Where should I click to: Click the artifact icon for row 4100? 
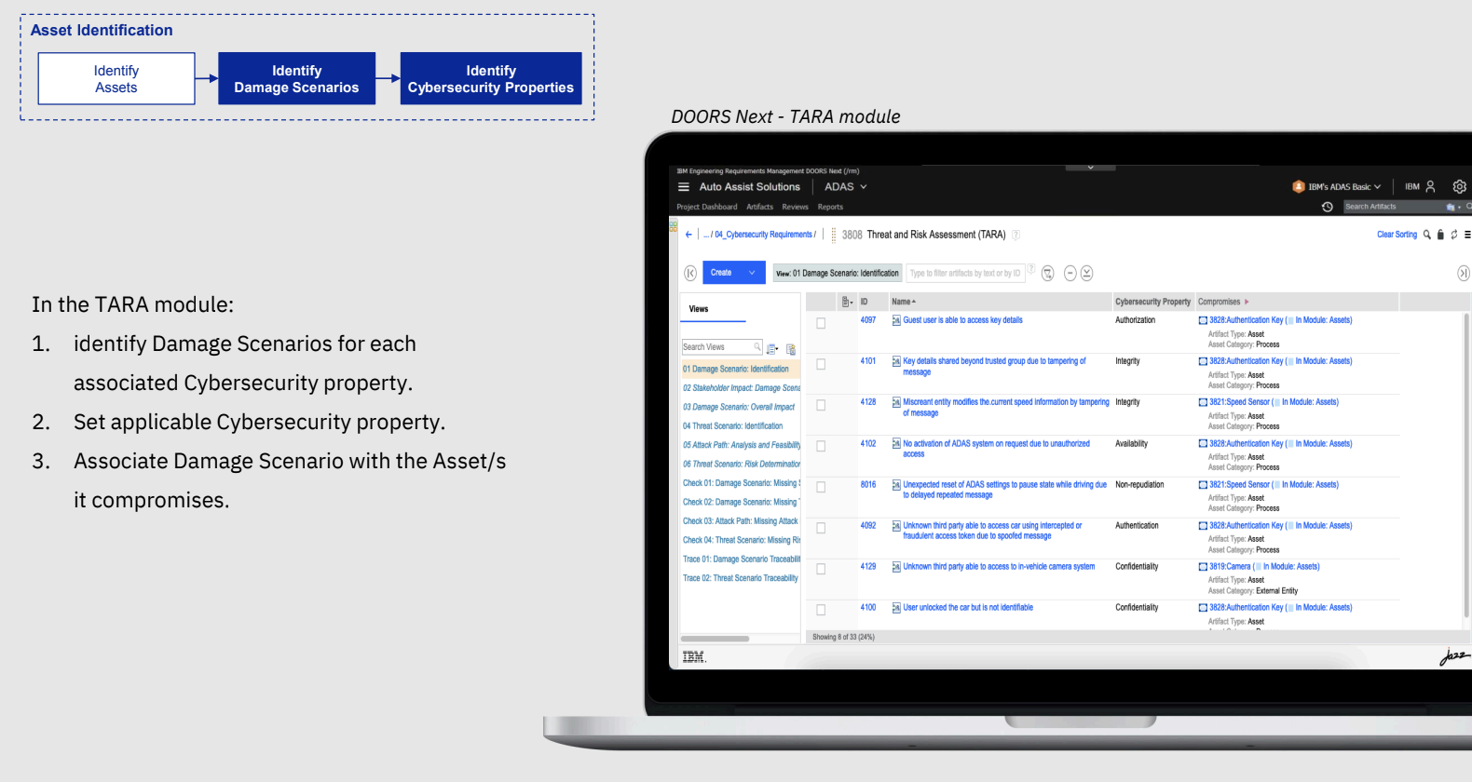coord(896,608)
